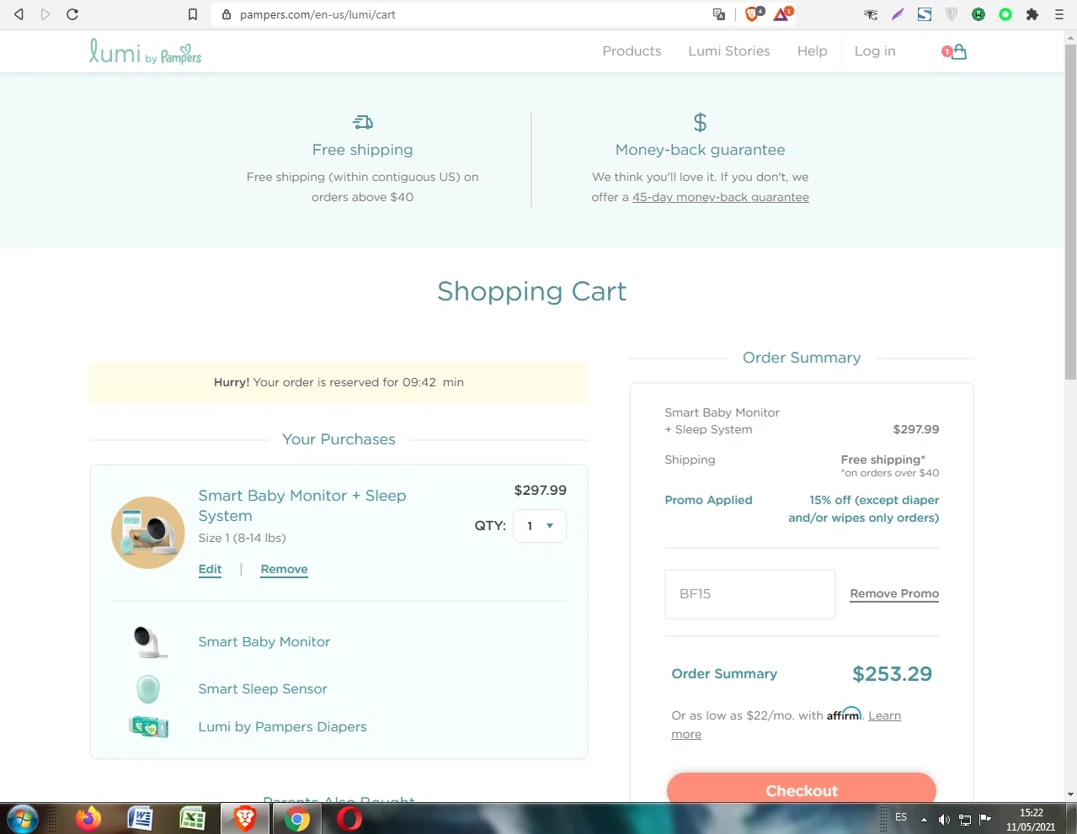Switch to Brave in the taskbar
Image resolution: width=1077 pixels, height=834 pixels.
[x=245, y=818]
